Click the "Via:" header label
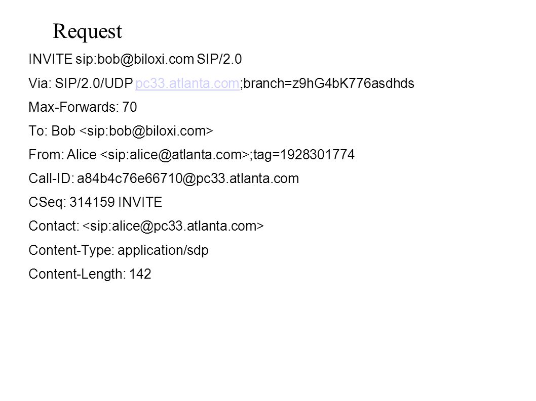Screen dimensions: 536x401 (40, 83)
